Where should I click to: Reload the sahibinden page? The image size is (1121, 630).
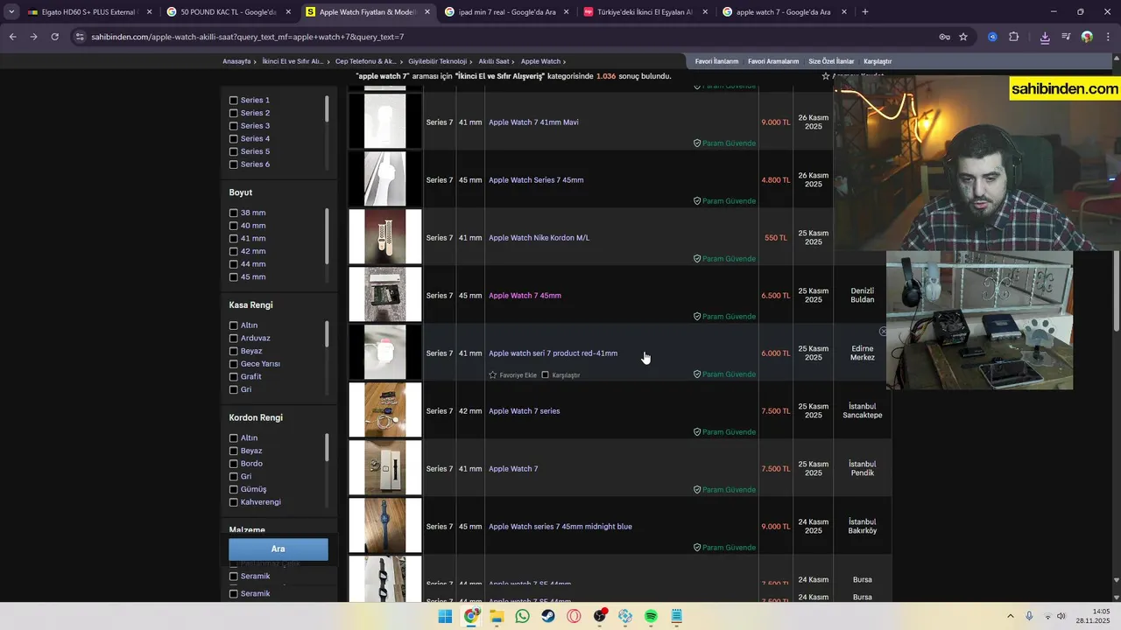pyautogui.click(x=54, y=37)
